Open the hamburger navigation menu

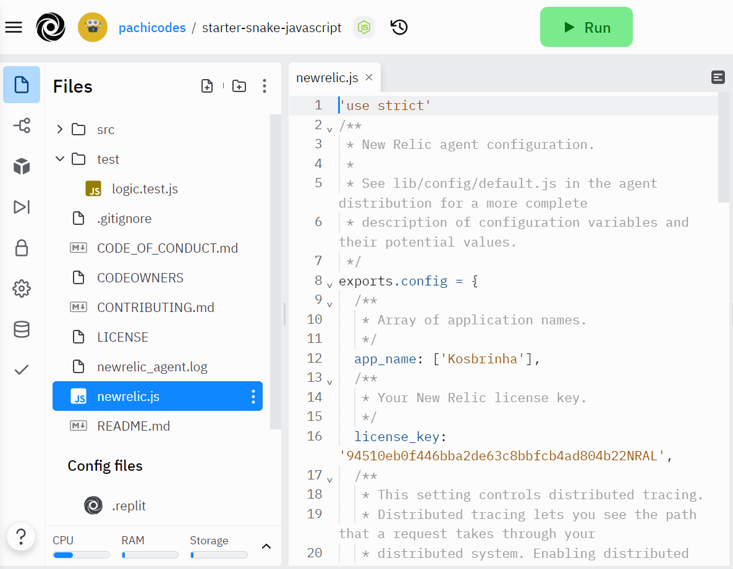[14, 27]
